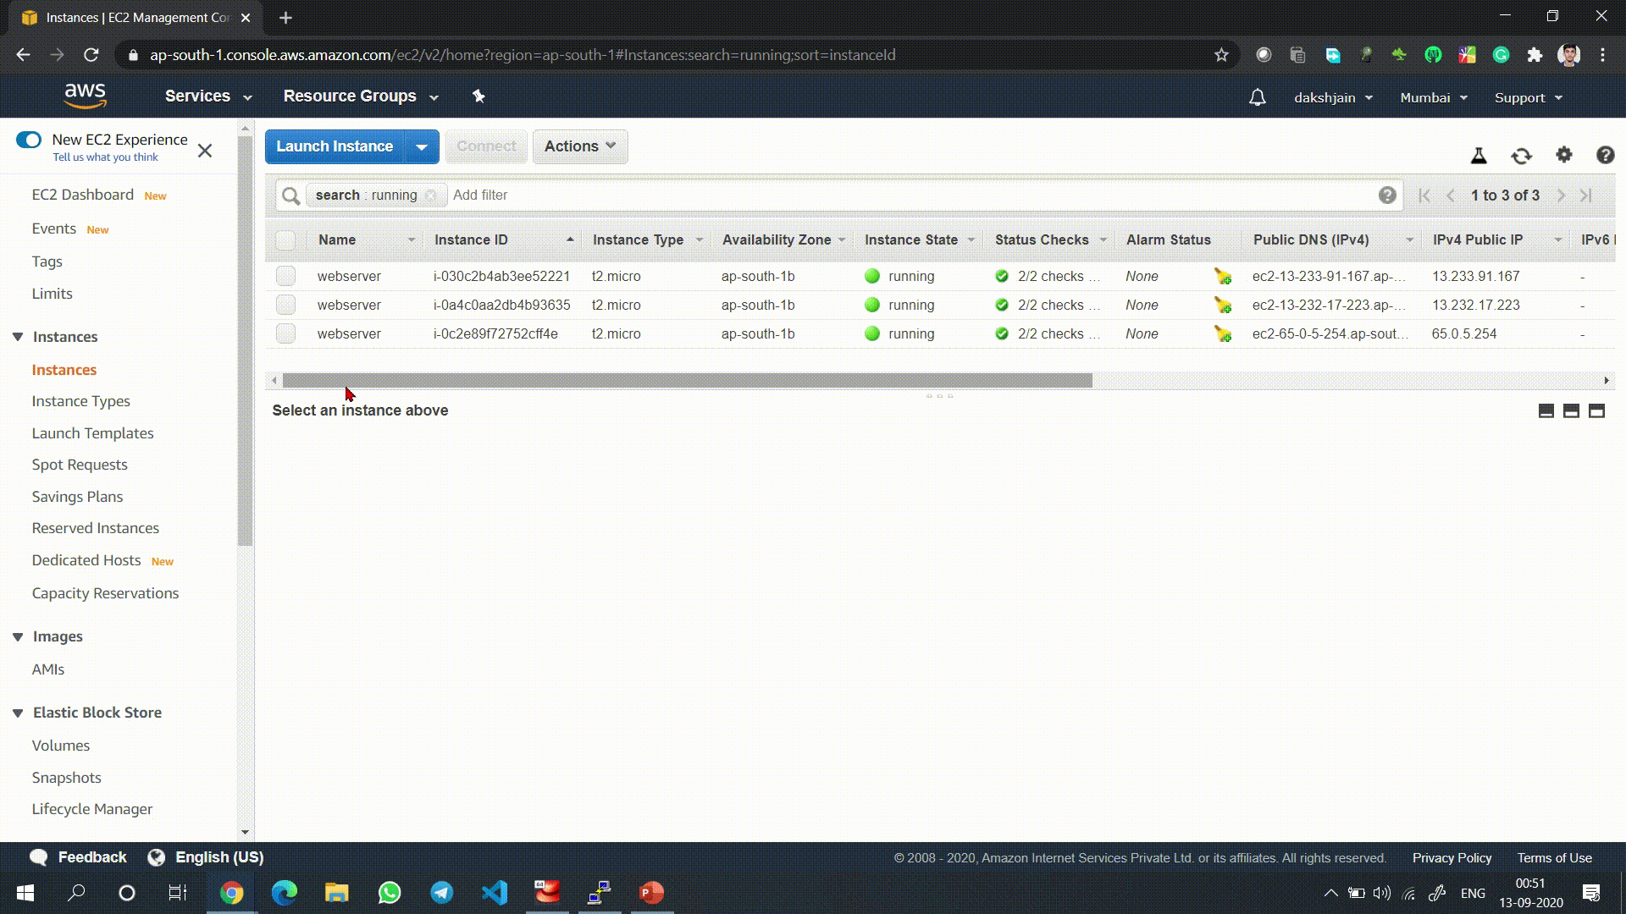Click the Feedback link in footer
The image size is (1626, 914).
click(78, 857)
